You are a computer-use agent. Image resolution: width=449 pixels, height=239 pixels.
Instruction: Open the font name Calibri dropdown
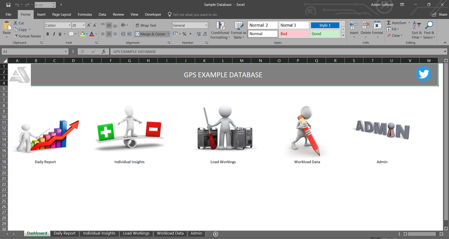click(69, 25)
